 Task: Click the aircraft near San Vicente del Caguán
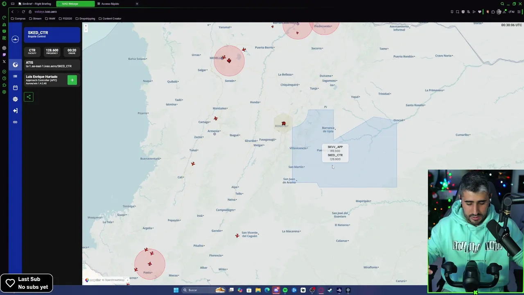237,236
